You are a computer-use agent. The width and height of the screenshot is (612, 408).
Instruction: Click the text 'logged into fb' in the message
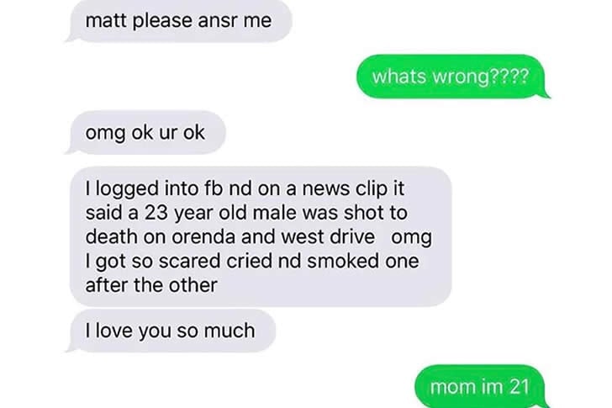[159, 190]
